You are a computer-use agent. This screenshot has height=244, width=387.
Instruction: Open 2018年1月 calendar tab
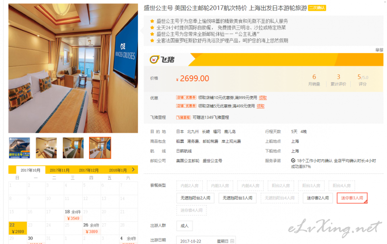point(118,170)
